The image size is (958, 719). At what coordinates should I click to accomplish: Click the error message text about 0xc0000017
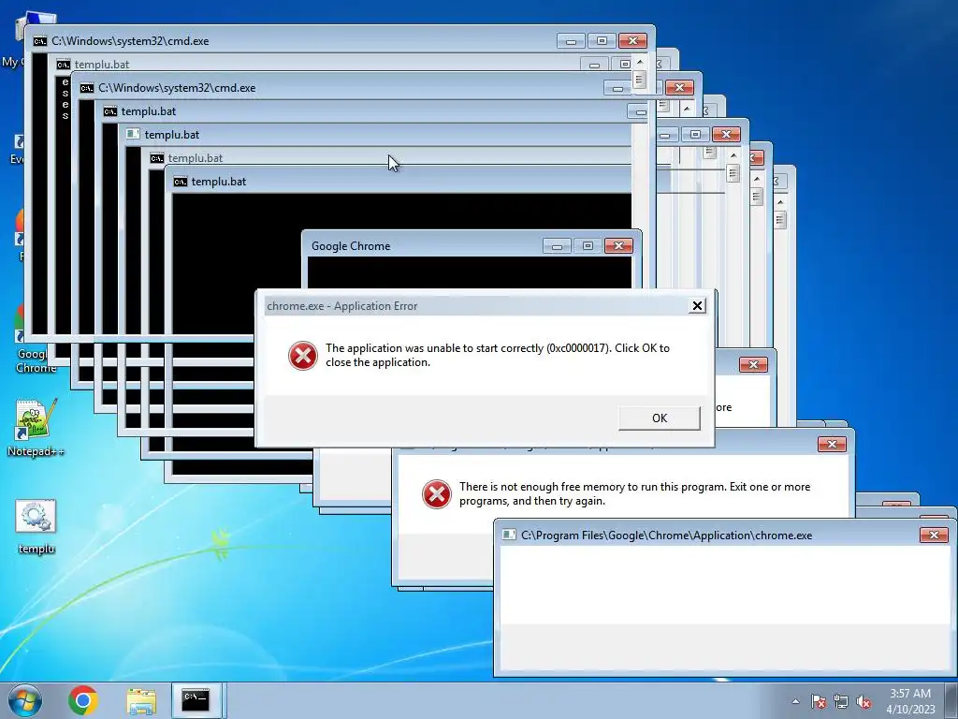coord(498,355)
